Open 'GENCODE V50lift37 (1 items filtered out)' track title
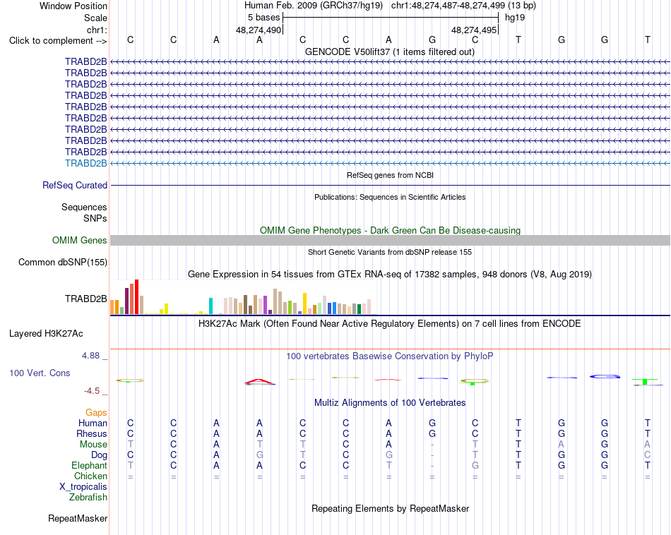Viewport: 671px width, 535px height. (x=390, y=52)
